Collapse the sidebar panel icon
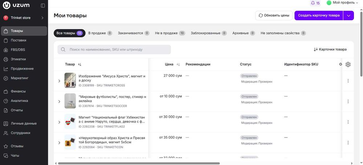363x165 pixels. (43, 5)
